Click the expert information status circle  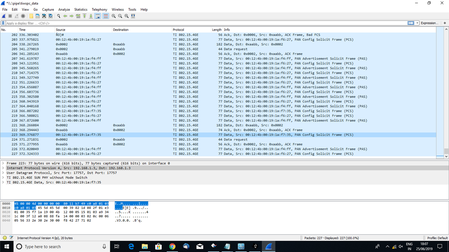pos(5,238)
